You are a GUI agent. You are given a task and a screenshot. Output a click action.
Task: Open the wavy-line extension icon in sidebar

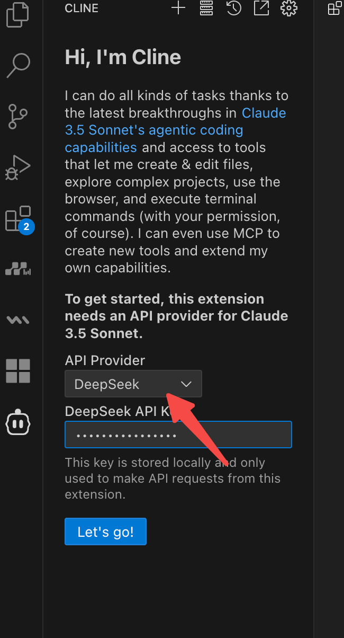point(18,320)
